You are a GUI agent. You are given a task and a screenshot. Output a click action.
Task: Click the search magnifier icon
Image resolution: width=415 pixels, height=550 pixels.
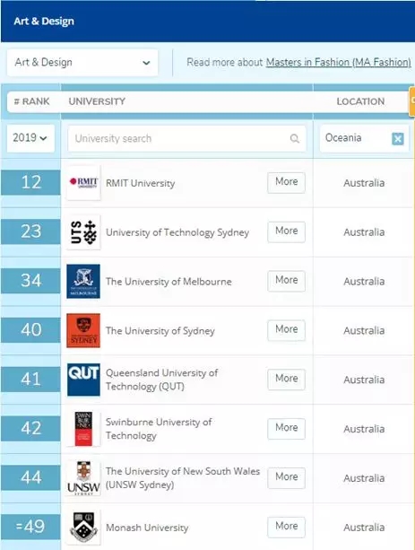[295, 138]
